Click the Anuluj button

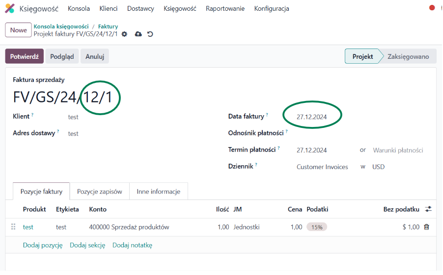pos(95,56)
